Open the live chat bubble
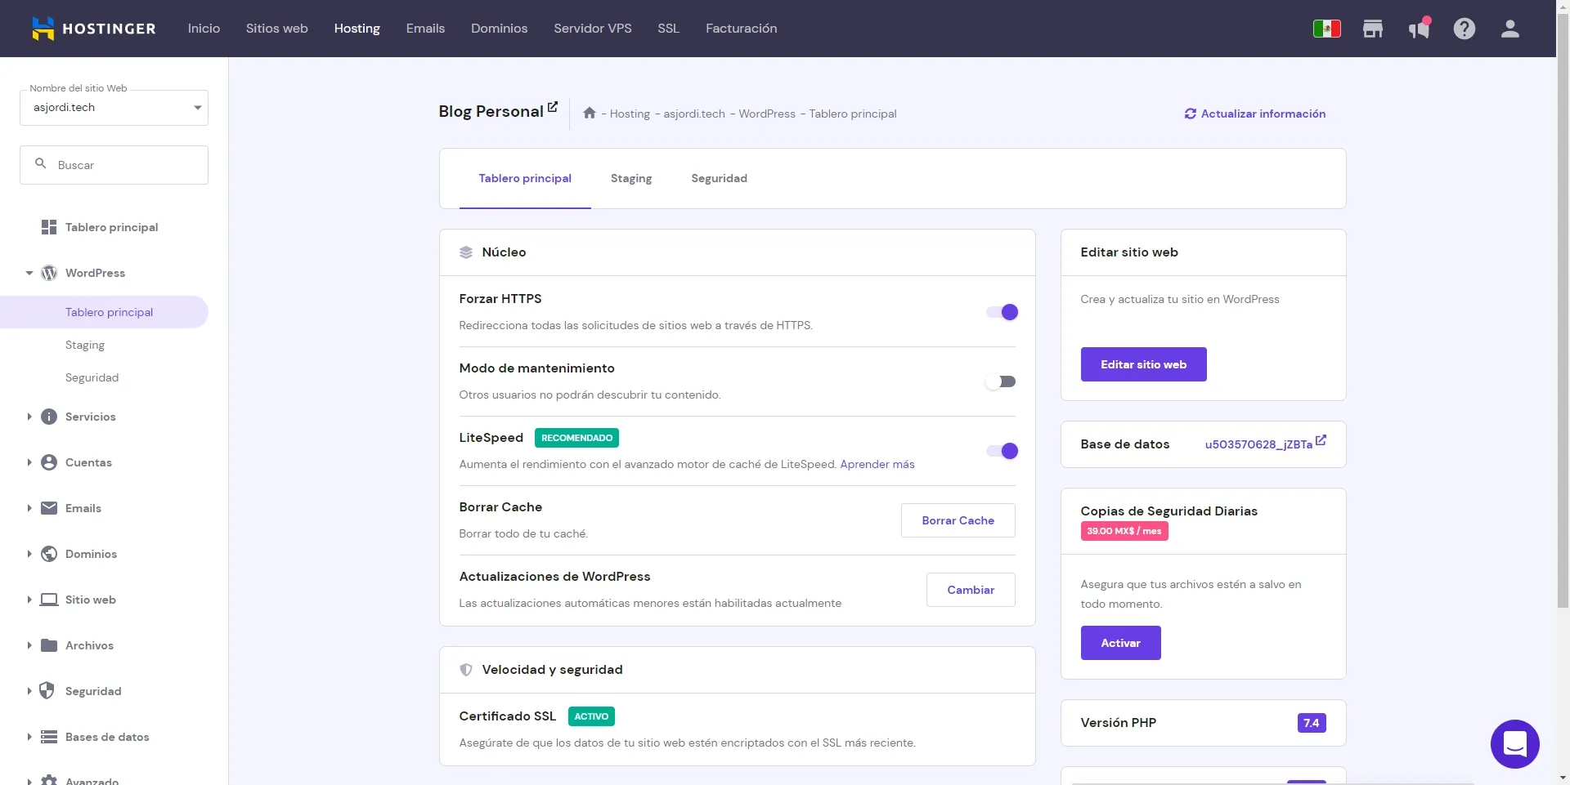 (1514, 744)
